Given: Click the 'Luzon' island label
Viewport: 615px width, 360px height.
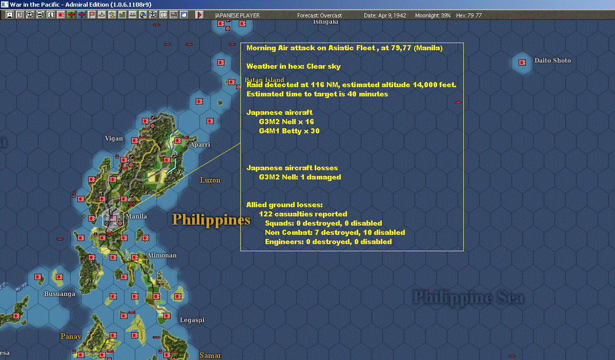Looking at the screenshot, I should [x=210, y=180].
